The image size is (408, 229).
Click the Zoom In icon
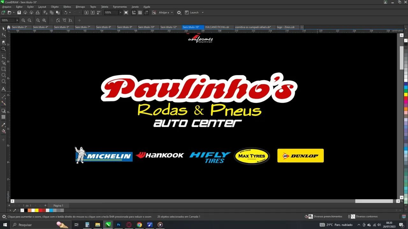click(x=23, y=20)
